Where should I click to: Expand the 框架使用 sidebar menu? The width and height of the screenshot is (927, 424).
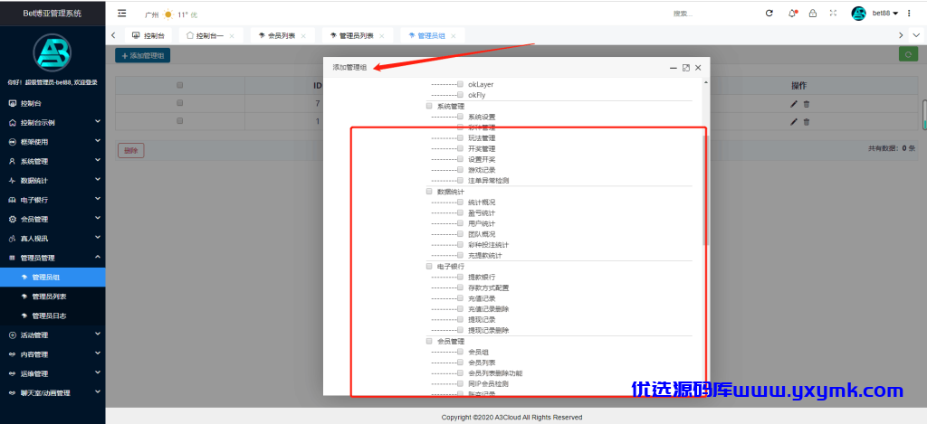click(x=98, y=141)
